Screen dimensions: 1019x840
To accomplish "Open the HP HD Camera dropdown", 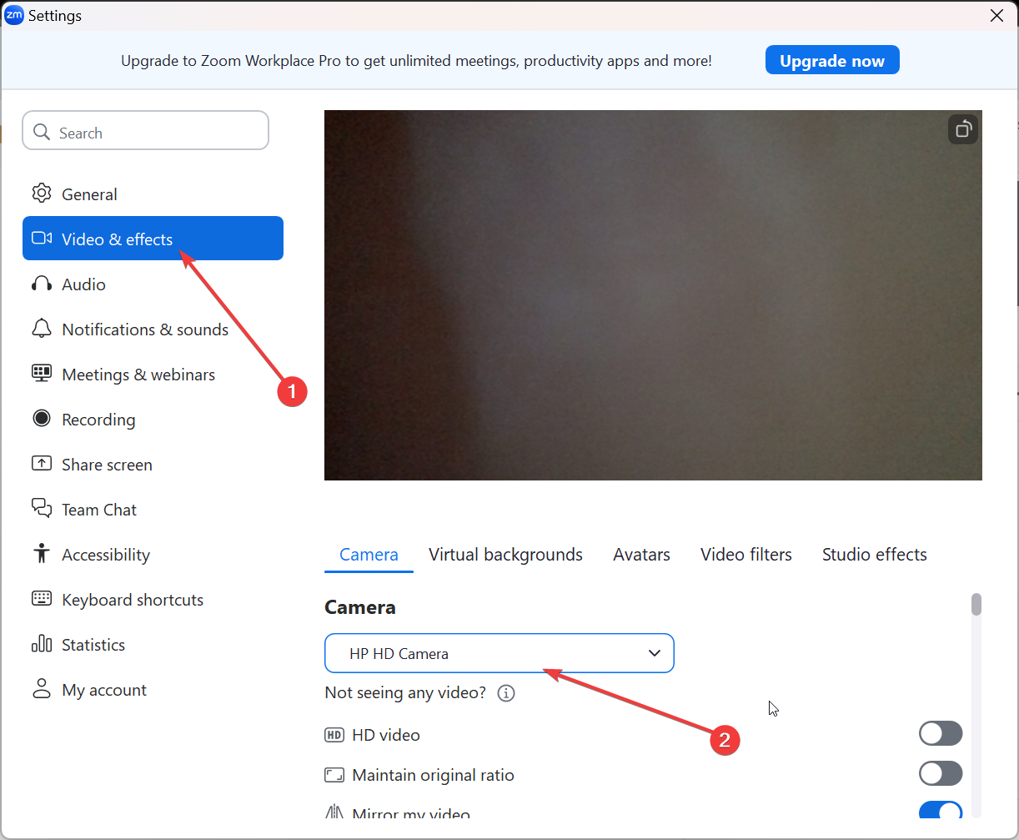I will tap(499, 653).
